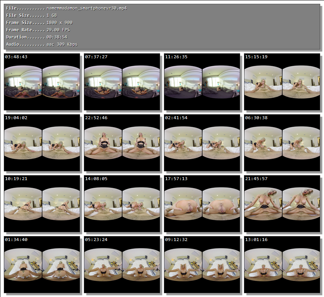Click the Frame Size value "1800 x 900"
This screenshot has height=297, width=324.
pyautogui.click(x=59, y=23)
